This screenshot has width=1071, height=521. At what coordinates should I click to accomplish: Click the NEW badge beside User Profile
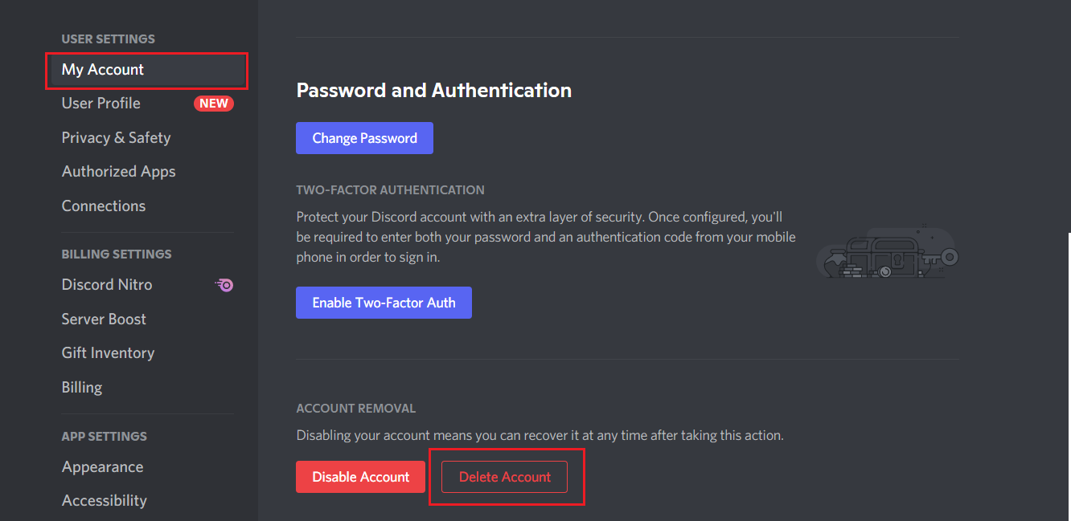(x=214, y=103)
